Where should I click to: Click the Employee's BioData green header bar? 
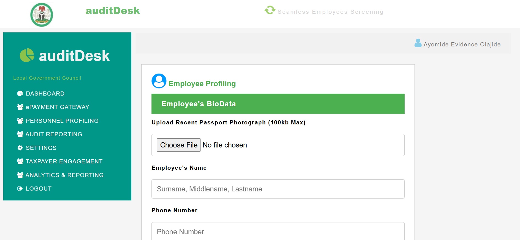pos(278,104)
